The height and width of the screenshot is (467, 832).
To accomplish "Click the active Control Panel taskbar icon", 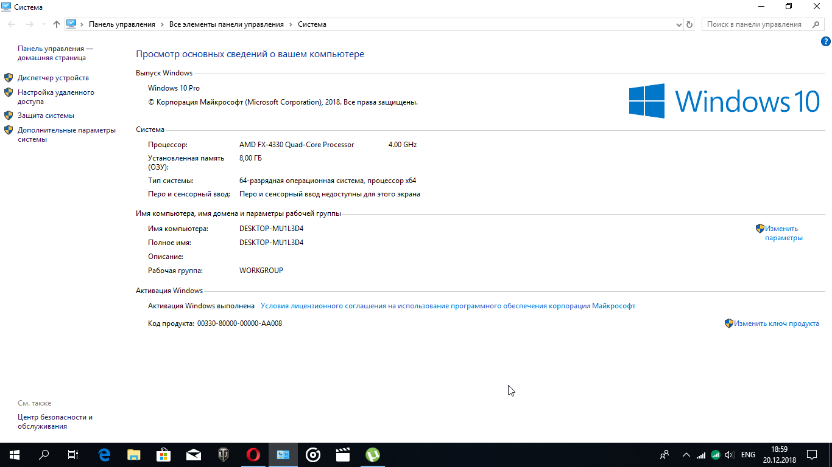I will 283,455.
